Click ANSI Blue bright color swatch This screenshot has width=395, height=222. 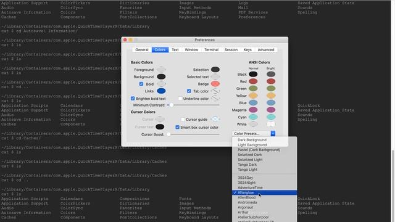pyautogui.click(x=271, y=103)
